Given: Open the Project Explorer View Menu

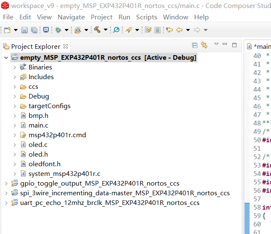Looking at the screenshot, I should coord(216,44).
